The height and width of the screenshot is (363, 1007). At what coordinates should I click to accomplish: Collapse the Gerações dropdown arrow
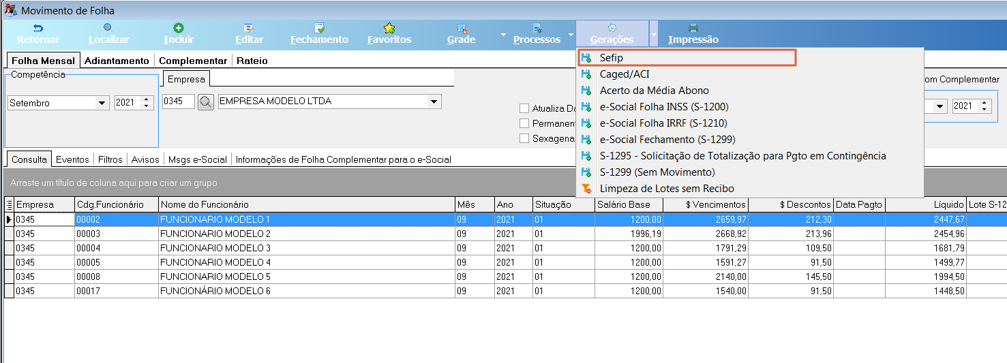coord(654,34)
